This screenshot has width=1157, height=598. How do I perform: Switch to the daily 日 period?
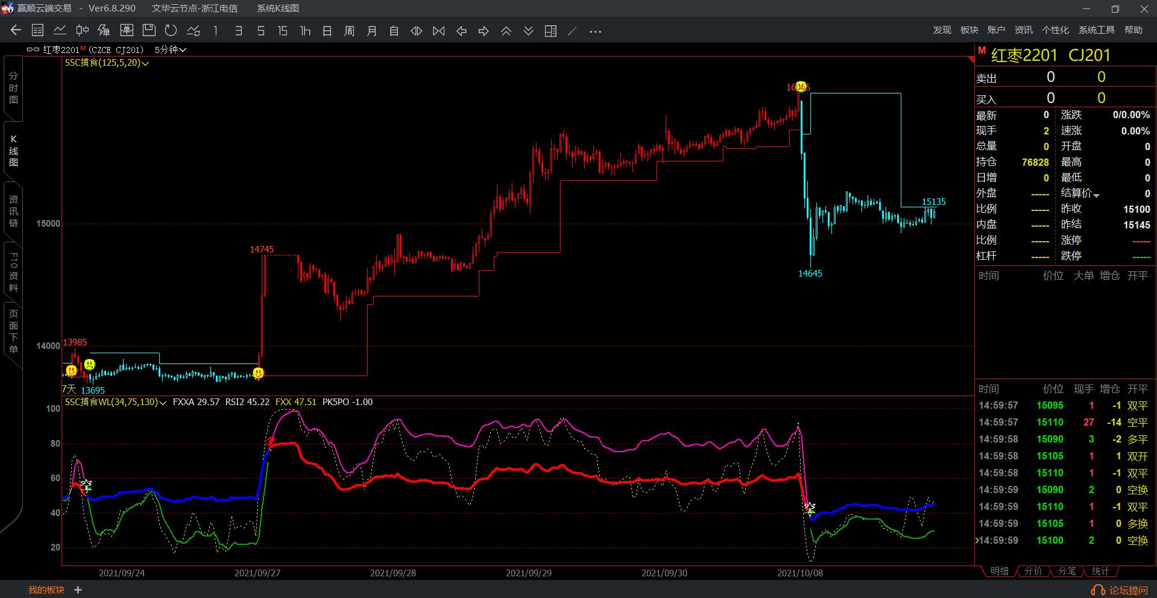(x=327, y=30)
